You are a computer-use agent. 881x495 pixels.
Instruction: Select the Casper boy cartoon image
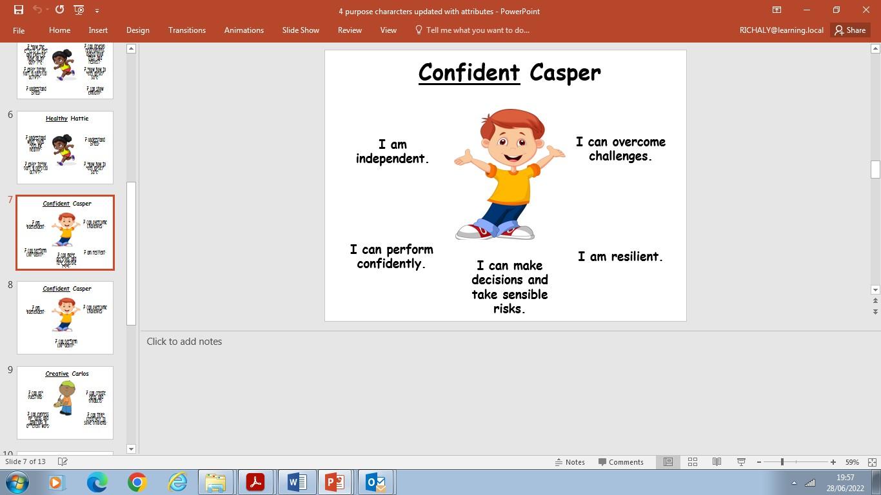tap(509, 174)
